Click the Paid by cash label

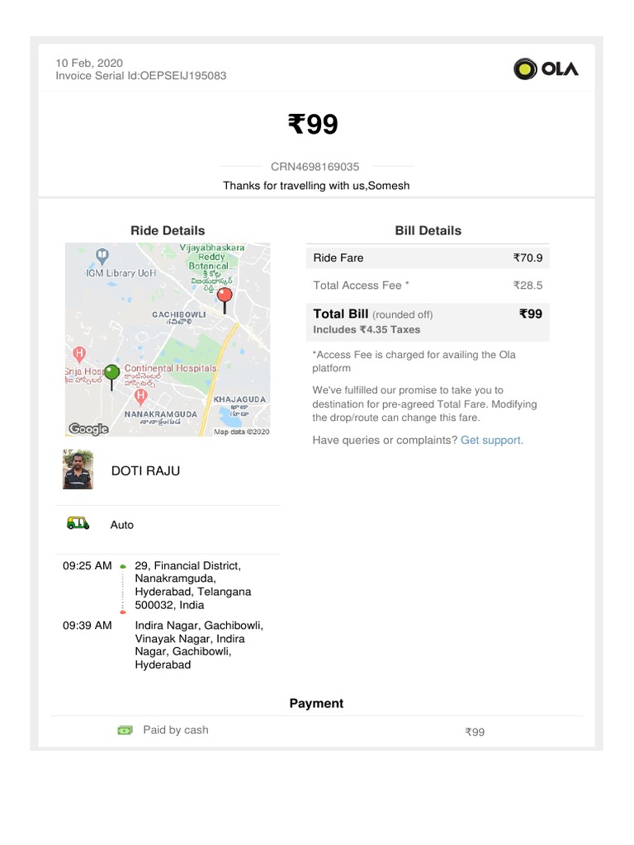click(175, 729)
